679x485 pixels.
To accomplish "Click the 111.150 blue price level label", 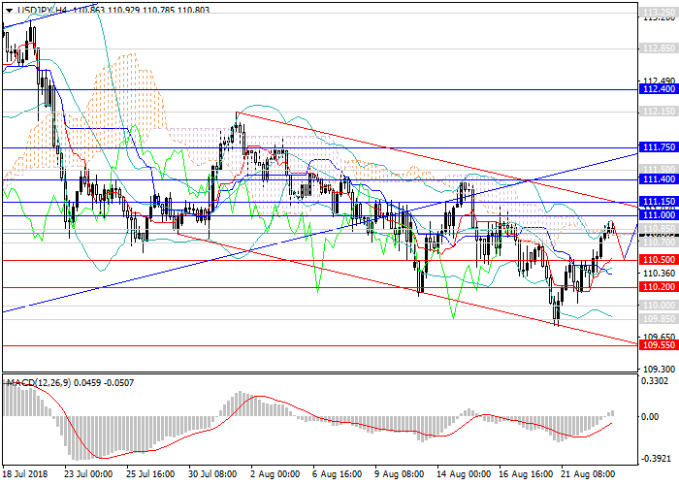I will pyautogui.click(x=658, y=202).
